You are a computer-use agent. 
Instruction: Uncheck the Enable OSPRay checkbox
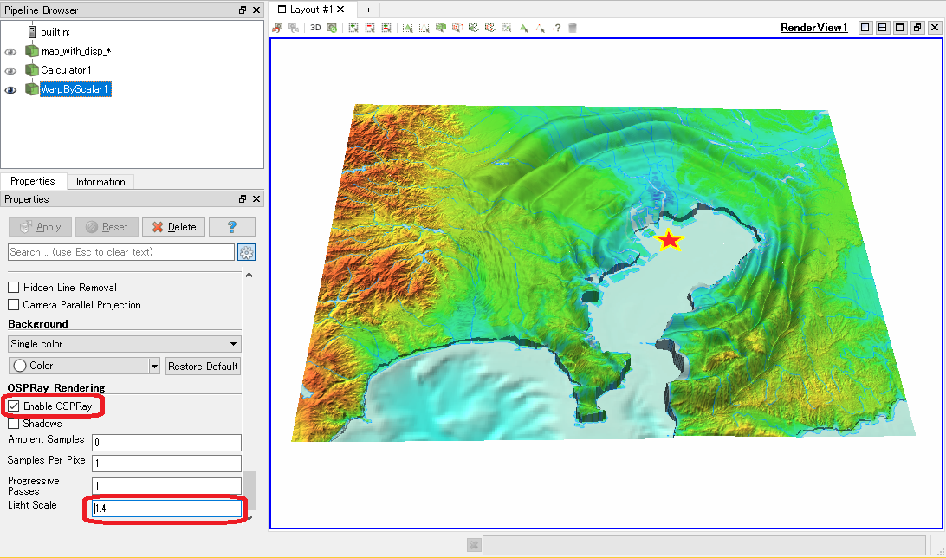click(13, 406)
